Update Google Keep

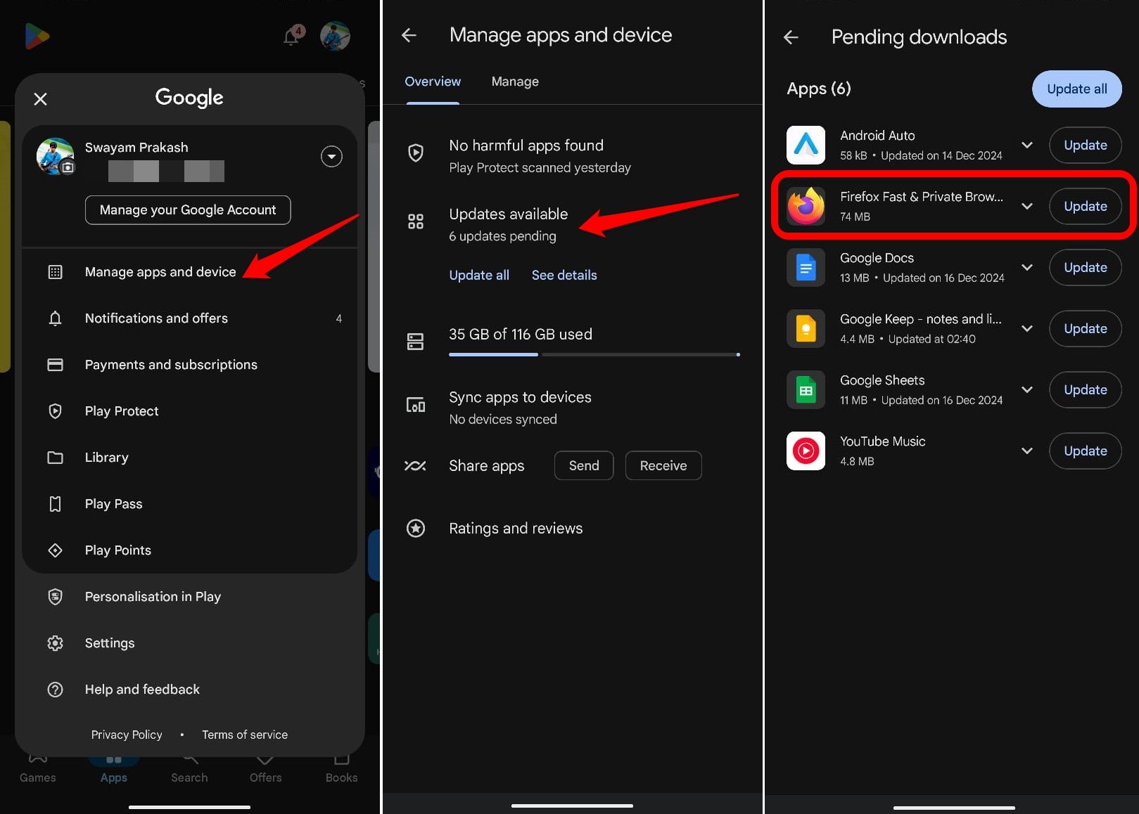pos(1085,329)
